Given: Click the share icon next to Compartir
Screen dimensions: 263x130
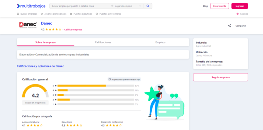Looking at the screenshot, I should point(229,26).
